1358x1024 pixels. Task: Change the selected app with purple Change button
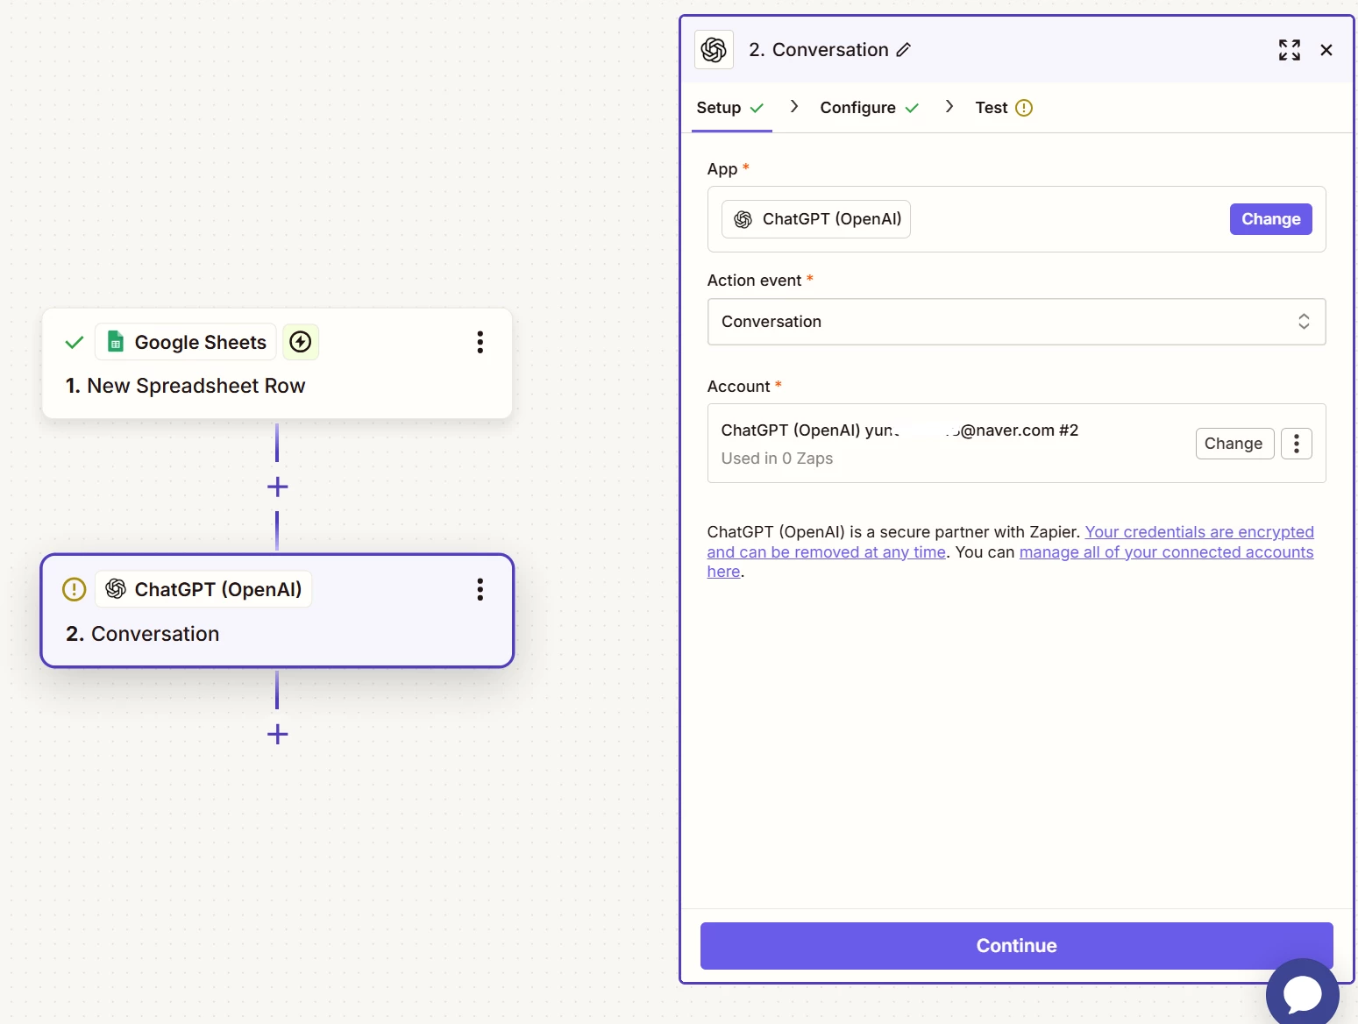click(1270, 219)
